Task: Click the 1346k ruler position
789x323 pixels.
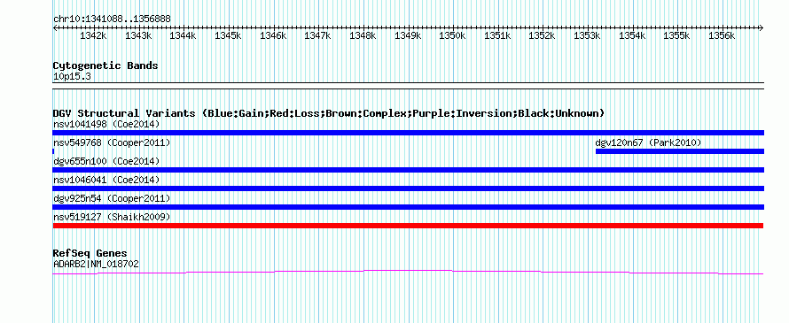Action: point(273,36)
